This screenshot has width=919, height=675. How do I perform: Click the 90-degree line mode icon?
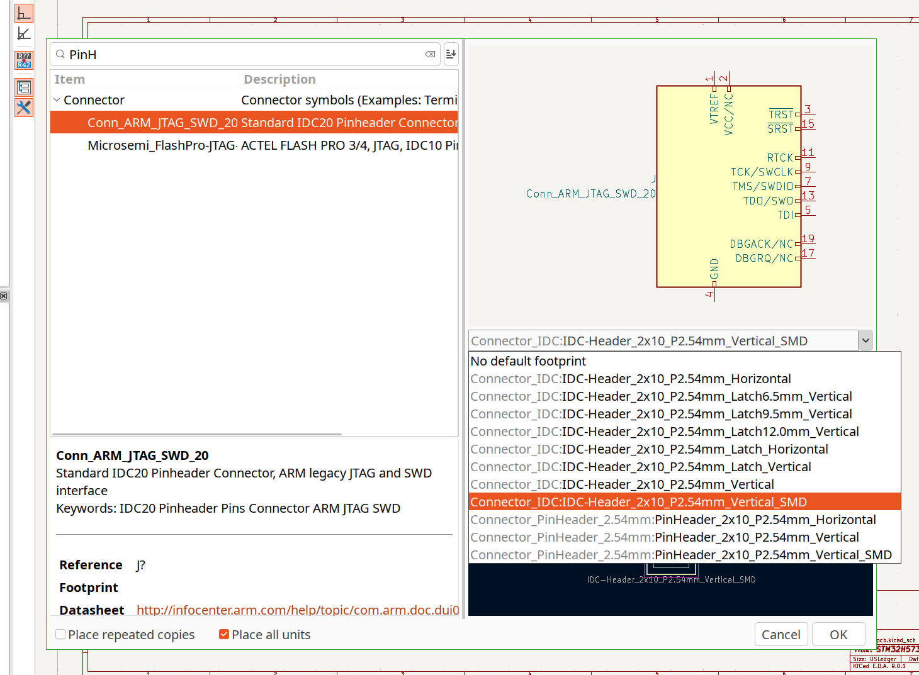23,13
